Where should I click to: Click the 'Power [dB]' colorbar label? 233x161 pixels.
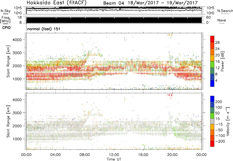pyautogui.click(x=222, y=61)
